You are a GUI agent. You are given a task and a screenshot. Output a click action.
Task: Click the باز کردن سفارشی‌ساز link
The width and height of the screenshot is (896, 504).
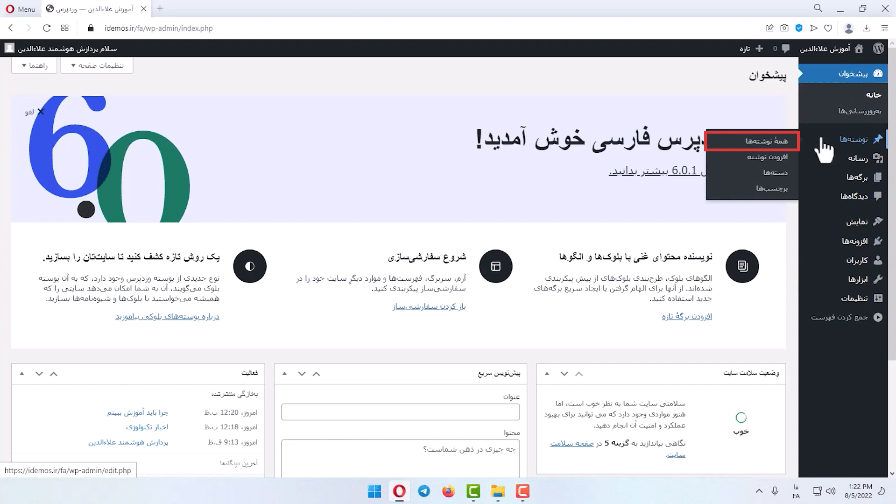[x=429, y=306]
